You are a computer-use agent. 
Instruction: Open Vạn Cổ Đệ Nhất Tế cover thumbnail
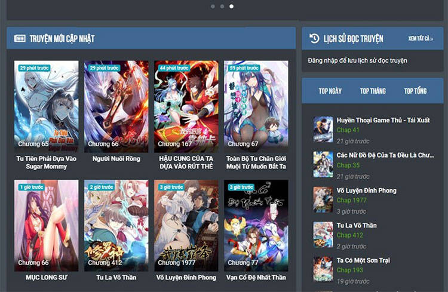[x=256, y=225]
